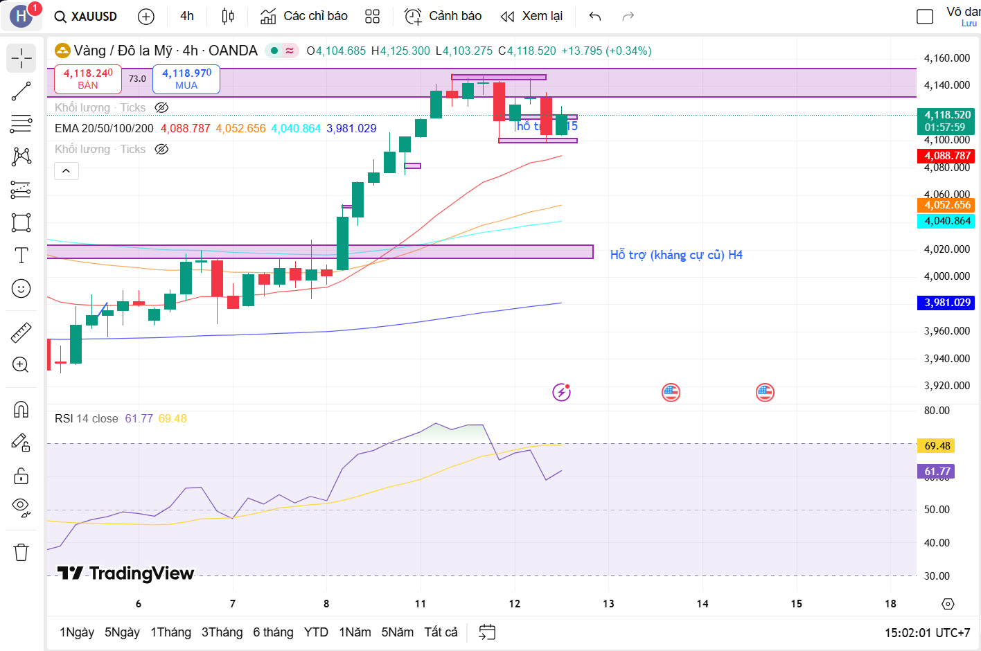Open the 4h timeframe interval dropdown

pos(187,17)
